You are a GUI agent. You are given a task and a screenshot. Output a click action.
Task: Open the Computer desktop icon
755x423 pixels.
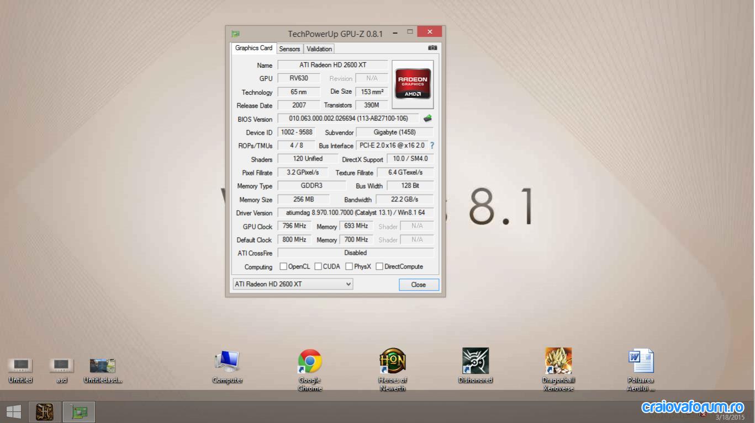pos(227,366)
